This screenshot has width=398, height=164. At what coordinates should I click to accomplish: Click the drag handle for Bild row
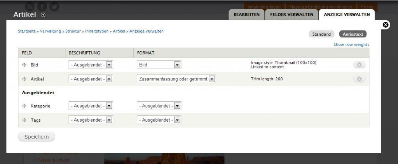(x=24, y=65)
